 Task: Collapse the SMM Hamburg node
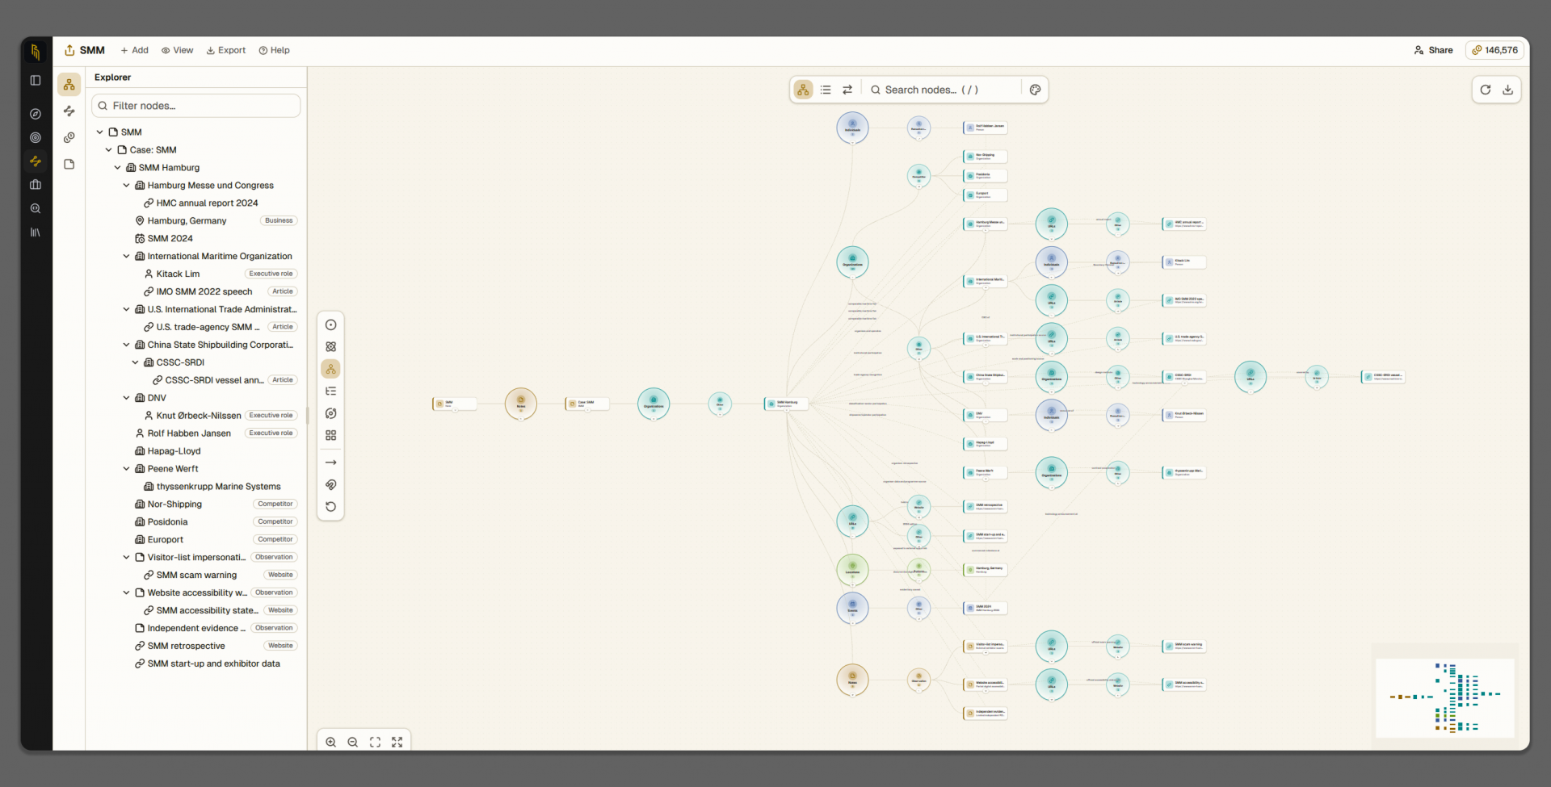pos(118,168)
